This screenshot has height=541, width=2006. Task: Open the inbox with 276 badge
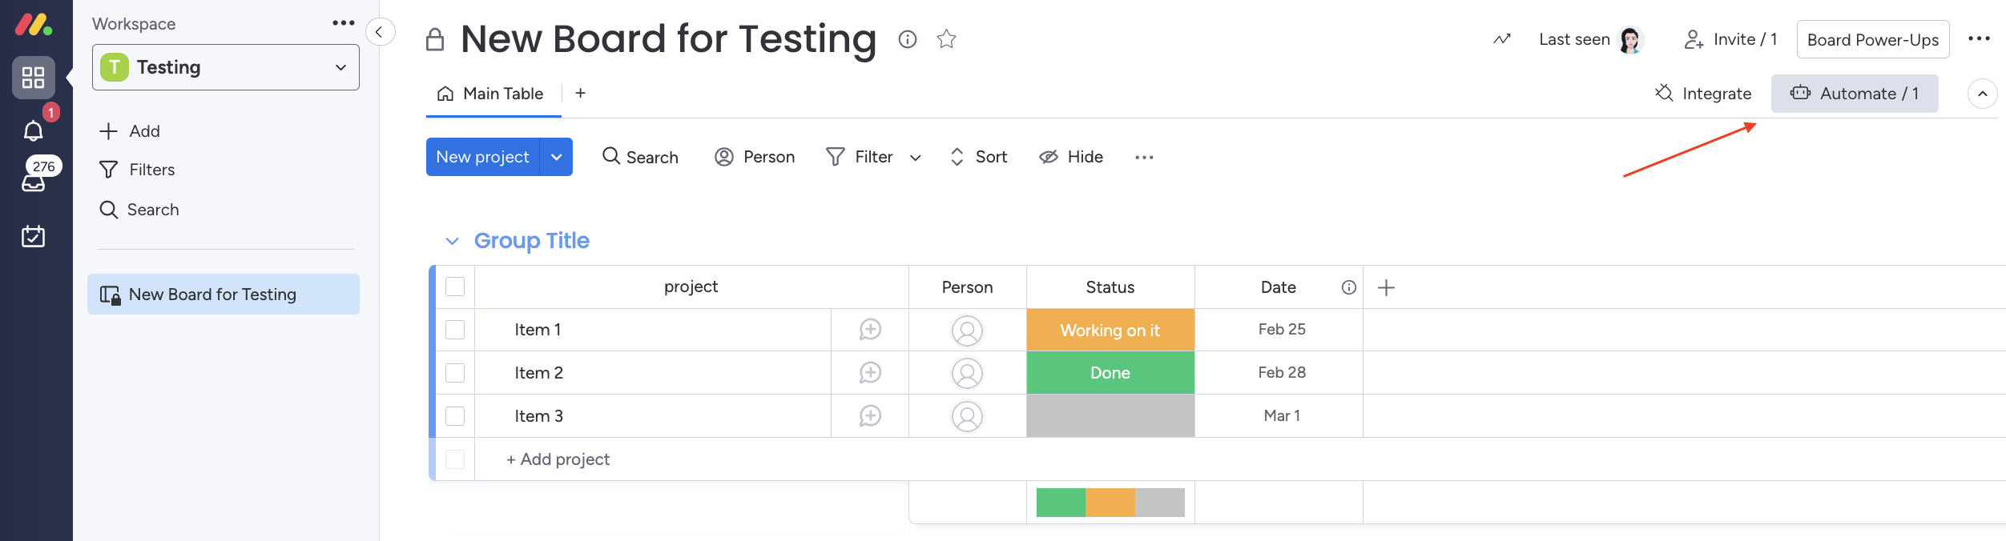[33, 182]
